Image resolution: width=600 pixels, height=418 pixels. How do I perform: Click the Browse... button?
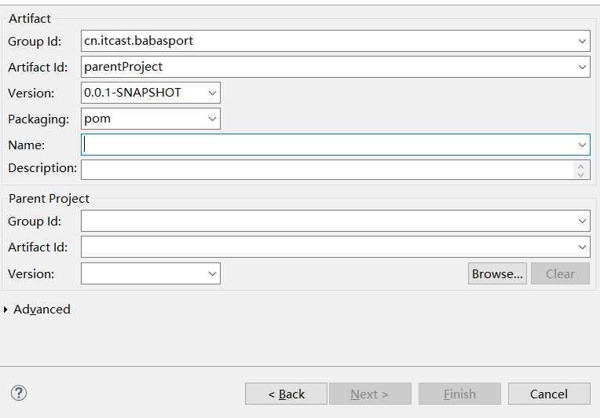pos(497,273)
